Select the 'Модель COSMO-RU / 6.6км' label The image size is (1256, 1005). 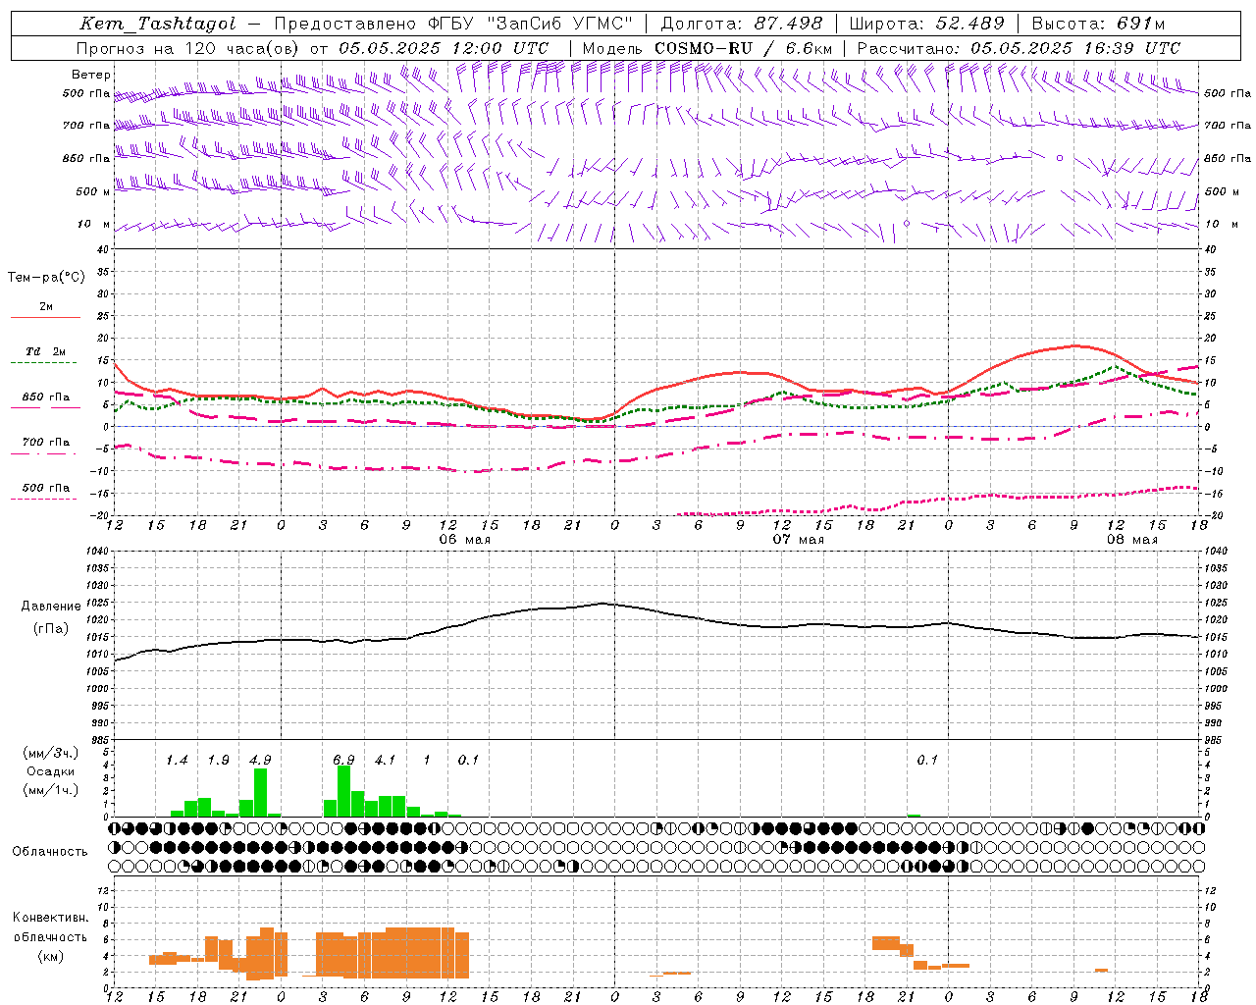pyautogui.click(x=707, y=48)
